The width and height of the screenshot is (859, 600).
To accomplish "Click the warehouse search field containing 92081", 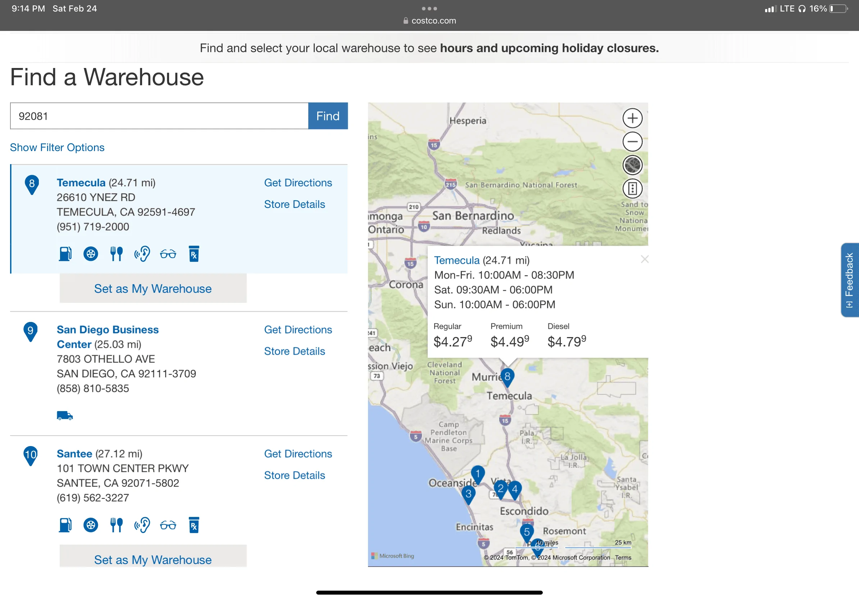I will tap(159, 116).
